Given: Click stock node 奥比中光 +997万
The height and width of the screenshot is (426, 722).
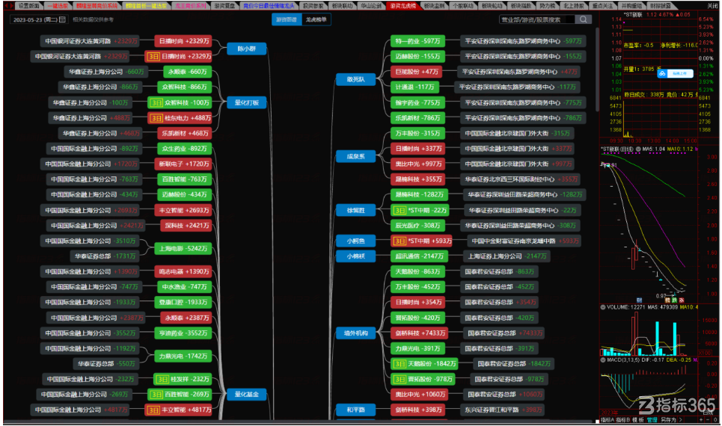Looking at the screenshot, I should click(417, 164).
